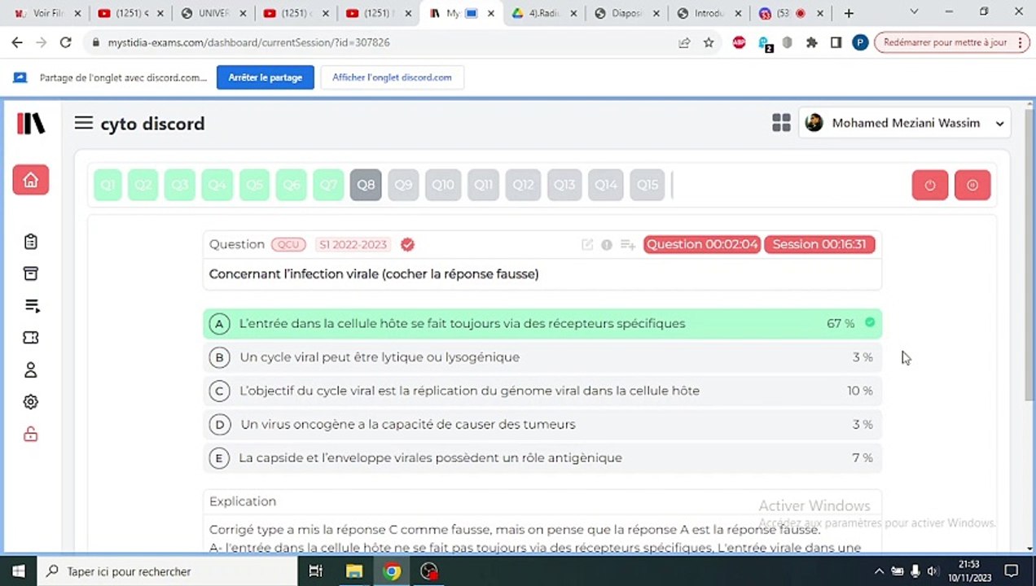Viewport: 1036px width, 586px height.
Task: Go to question Q12
Action: [523, 185]
